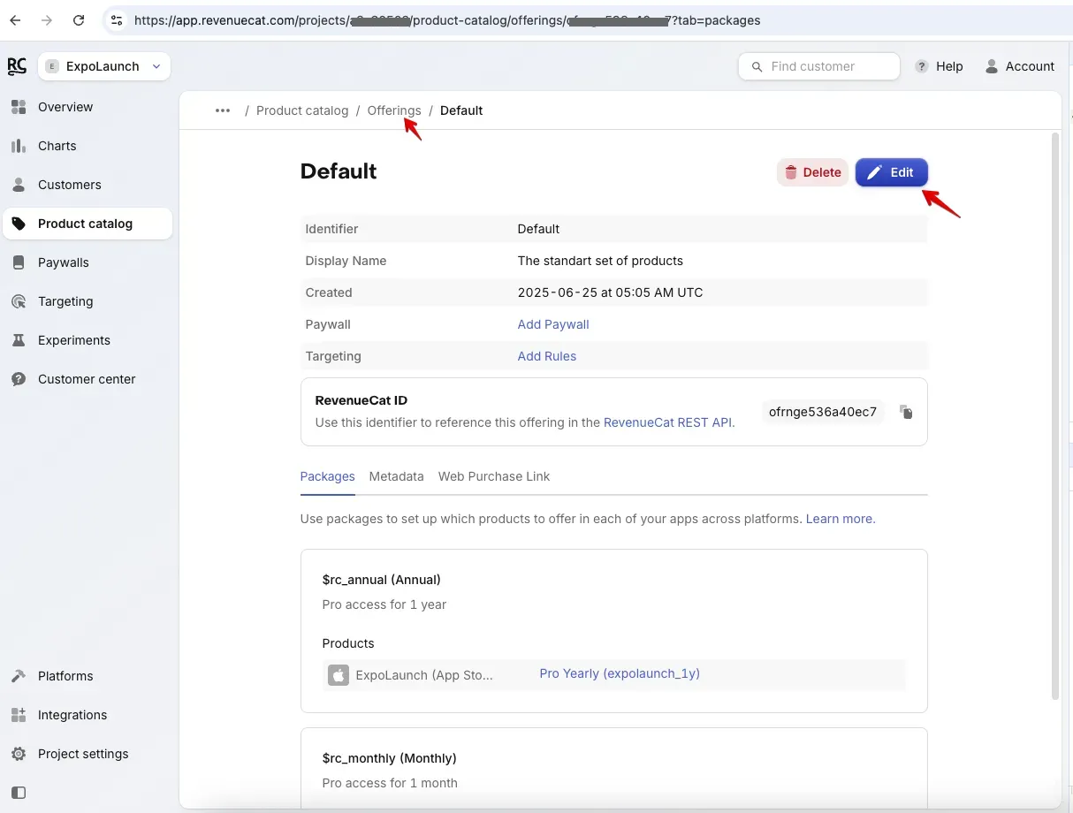Screen dimensions: 1073x813
Task: Copy the RevenueCat ID with copy icon
Action: pos(906,412)
